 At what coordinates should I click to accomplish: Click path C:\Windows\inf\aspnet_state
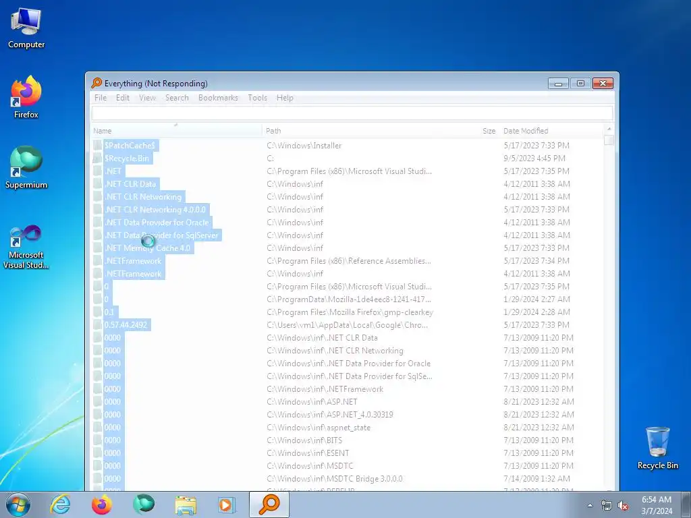tap(319, 427)
